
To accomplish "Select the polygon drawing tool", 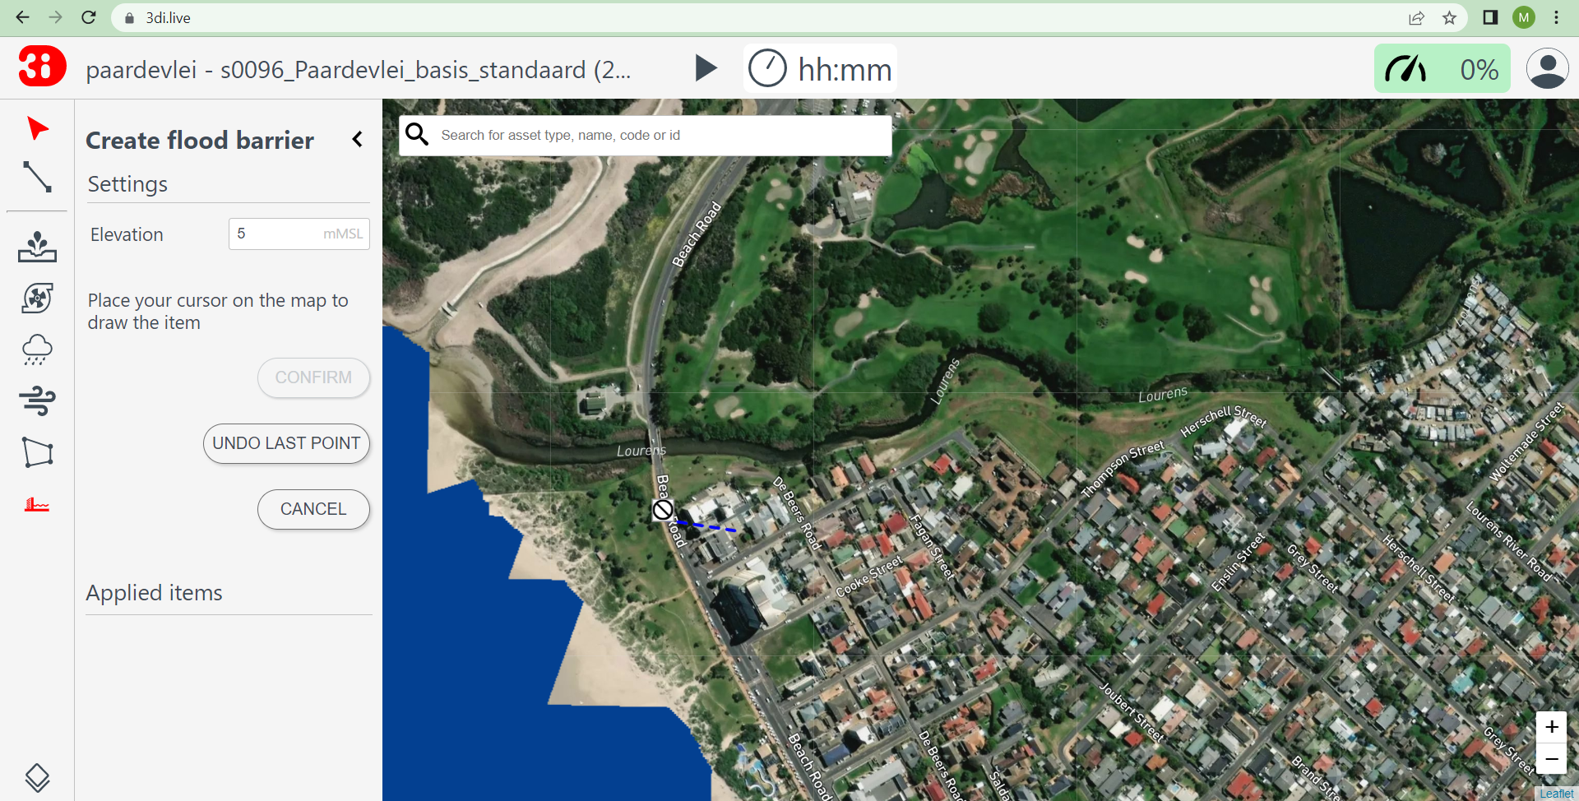I will [x=36, y=452].
